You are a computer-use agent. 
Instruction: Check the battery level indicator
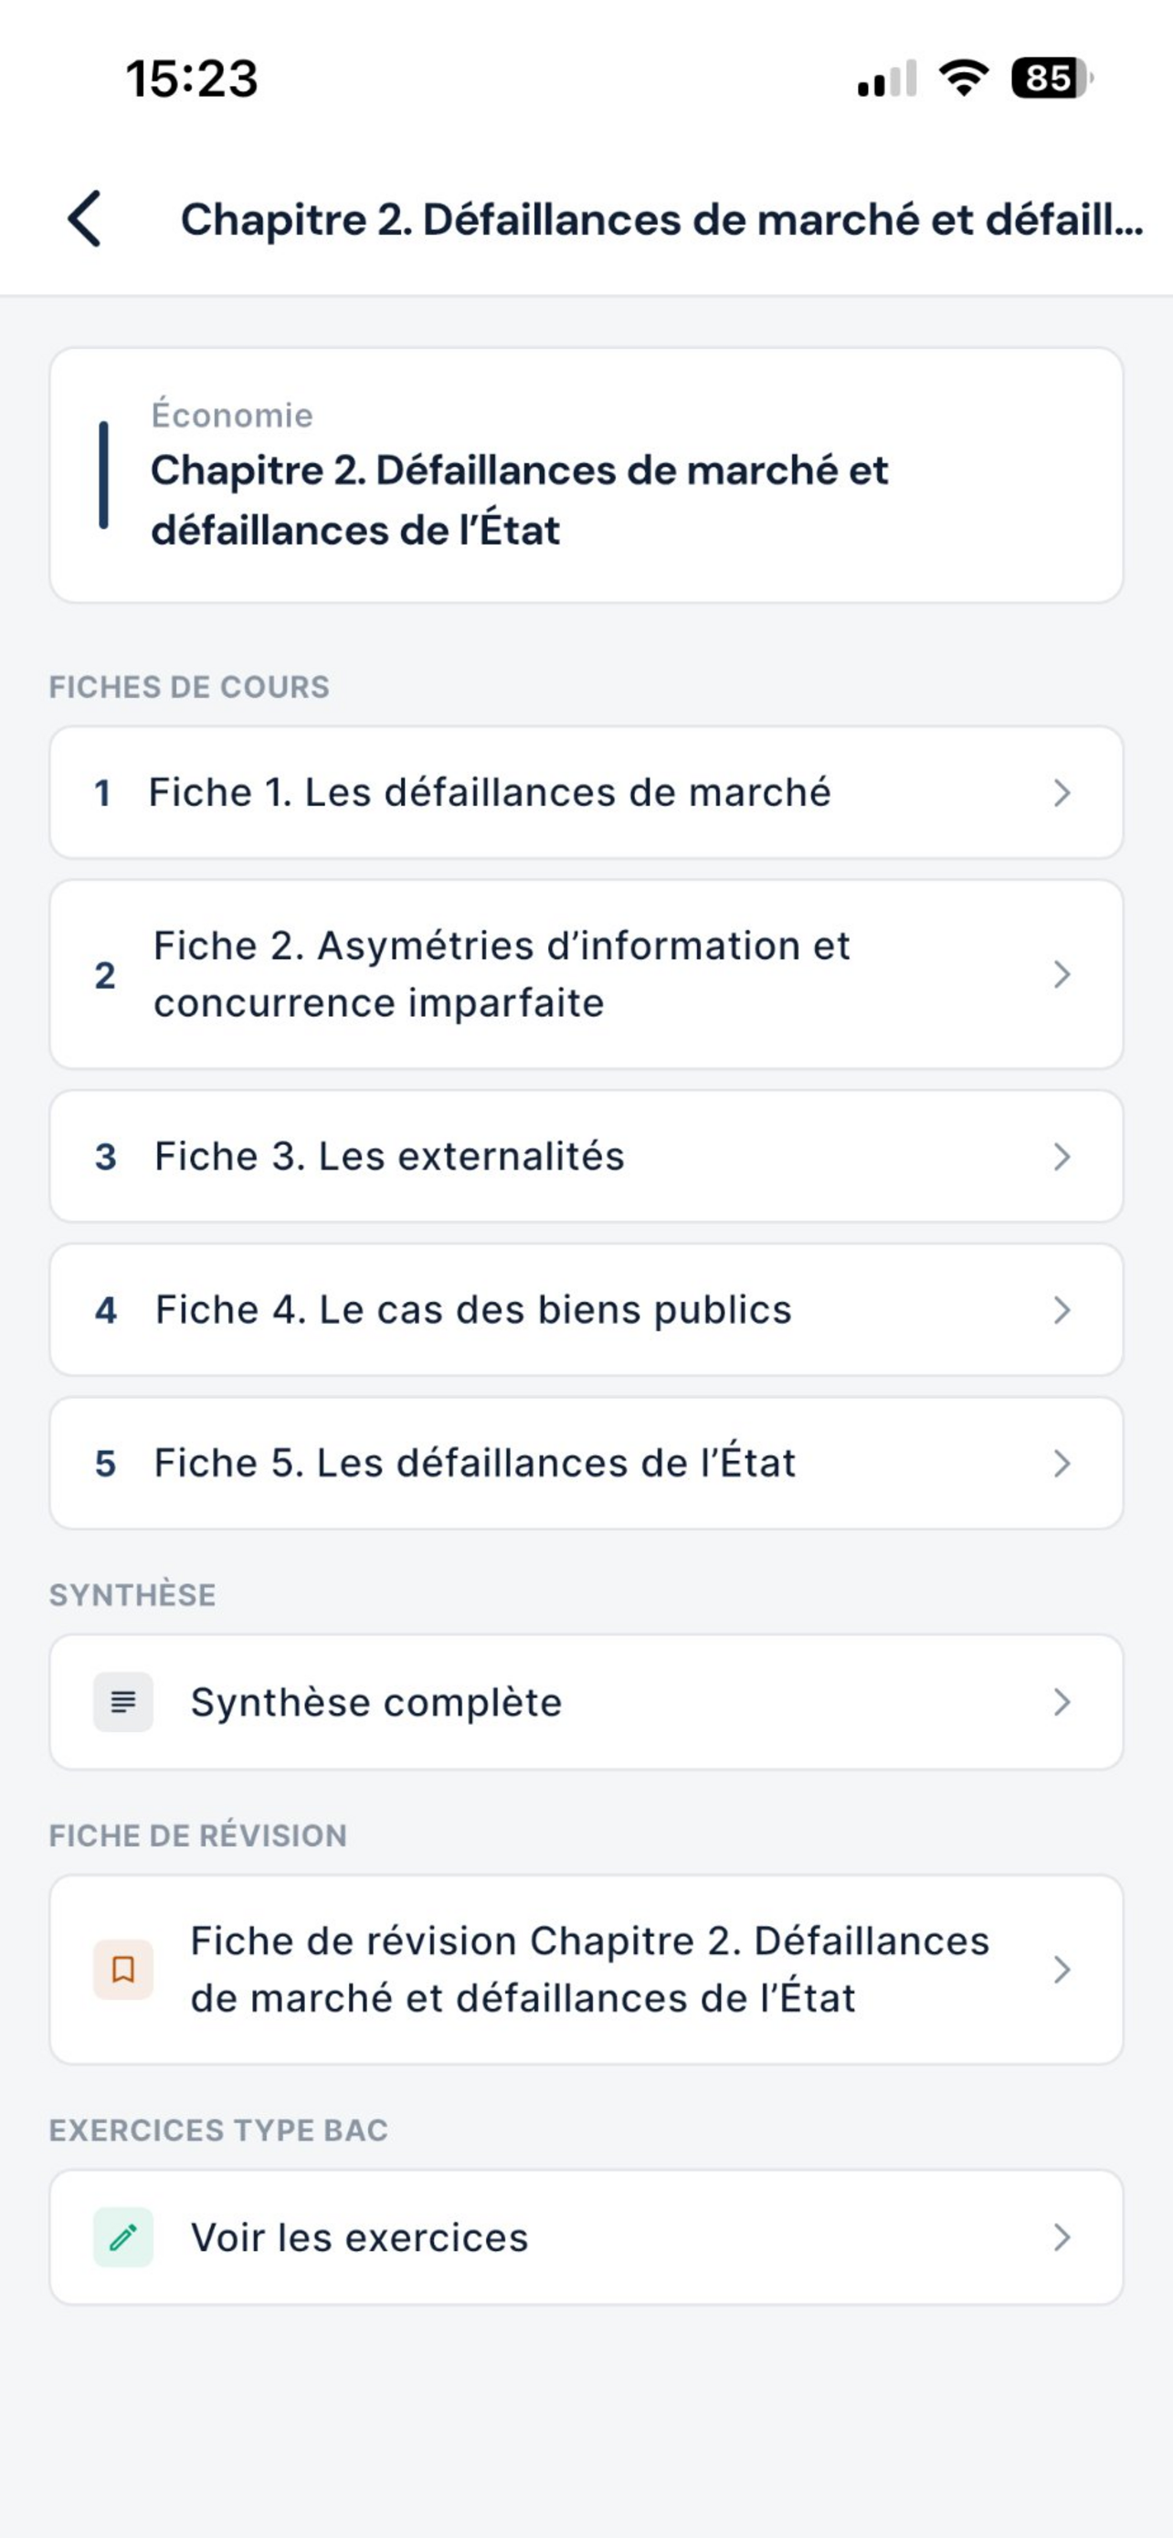point(1051,78)
